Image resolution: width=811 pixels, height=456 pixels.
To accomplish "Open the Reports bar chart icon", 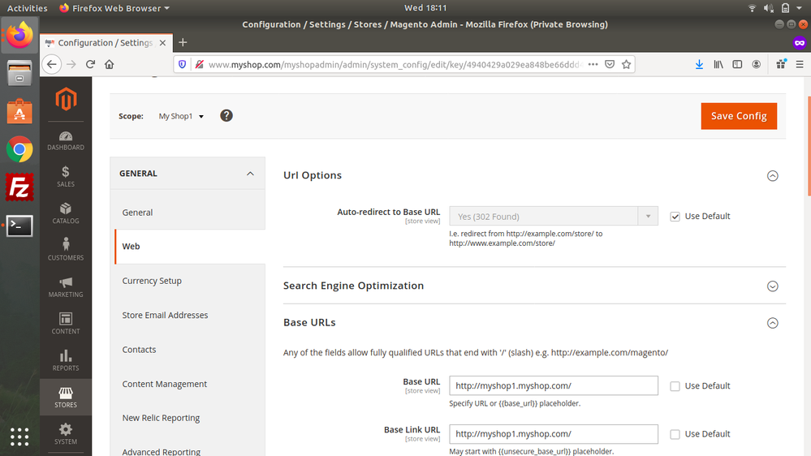I will 66,359.
